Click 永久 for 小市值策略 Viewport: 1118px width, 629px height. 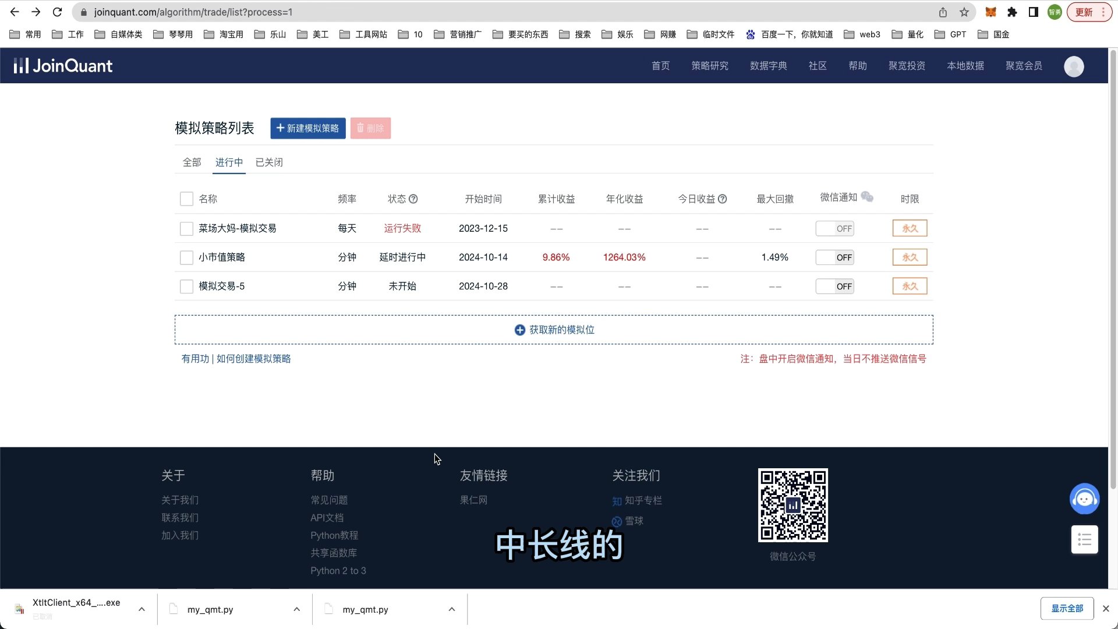click(x=910, y=257)
